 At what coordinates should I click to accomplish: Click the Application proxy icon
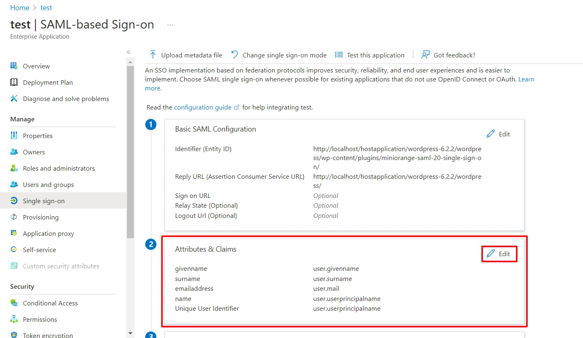[14, 233]
